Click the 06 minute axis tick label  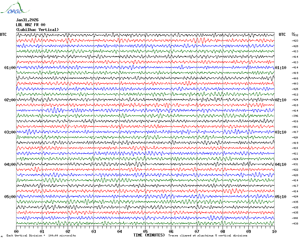[171, 232]
